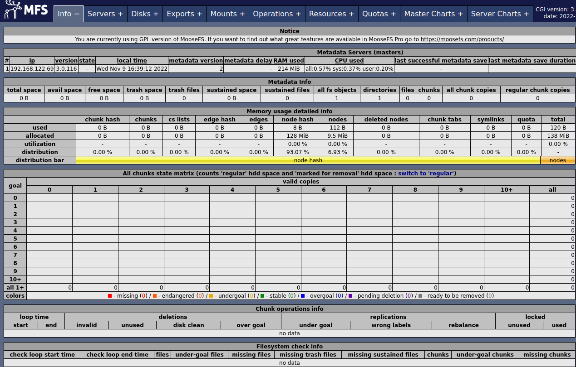Sort metadata servers by version
Screen dimensions: 576x367
pos(66,61)
